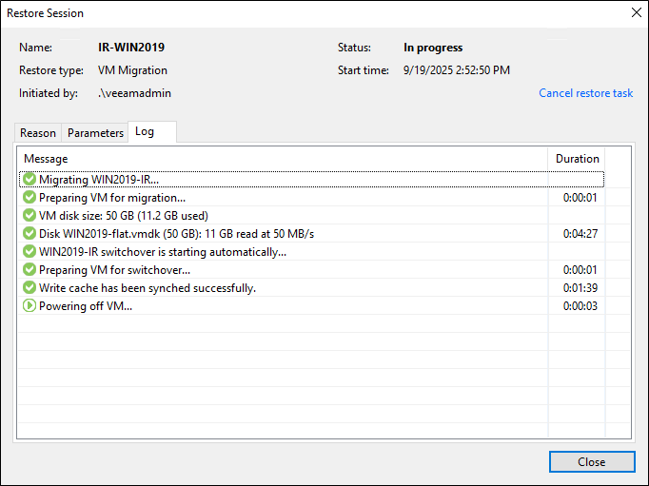Viewport: 649px width, 486px height.
Task: Switch to the Reason tab
Action: click(x=38, y=133)
